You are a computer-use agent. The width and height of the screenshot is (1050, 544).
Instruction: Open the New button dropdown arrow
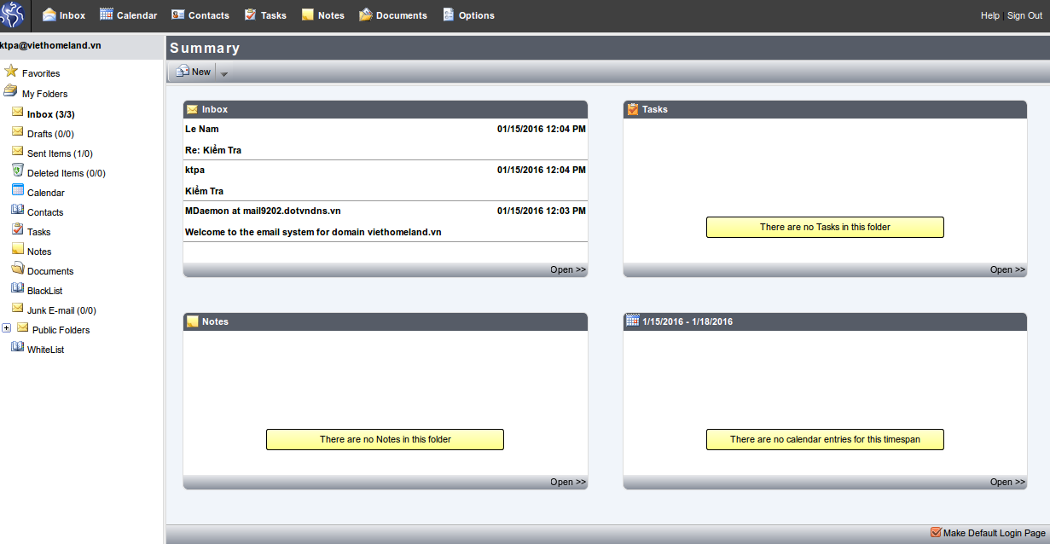[223, 73]
